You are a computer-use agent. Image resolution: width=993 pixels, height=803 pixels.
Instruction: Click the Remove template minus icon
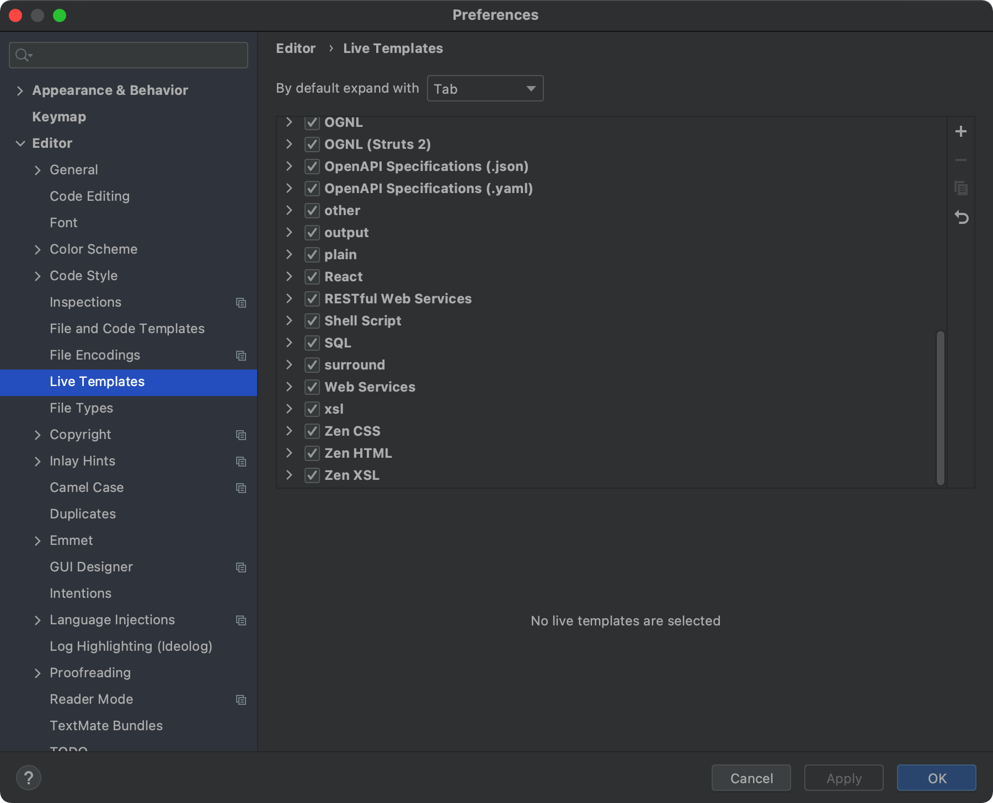[960, 160]
